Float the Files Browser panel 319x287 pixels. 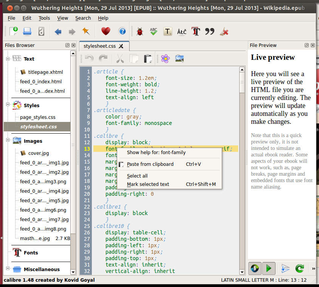[x=68, y=45]
